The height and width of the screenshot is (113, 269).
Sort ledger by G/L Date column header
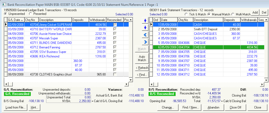tap(16, 20)
